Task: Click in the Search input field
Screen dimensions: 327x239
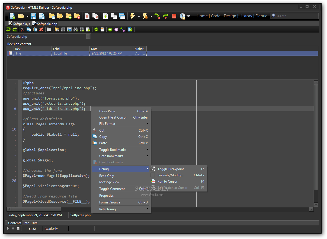Action: pos(294,16)
